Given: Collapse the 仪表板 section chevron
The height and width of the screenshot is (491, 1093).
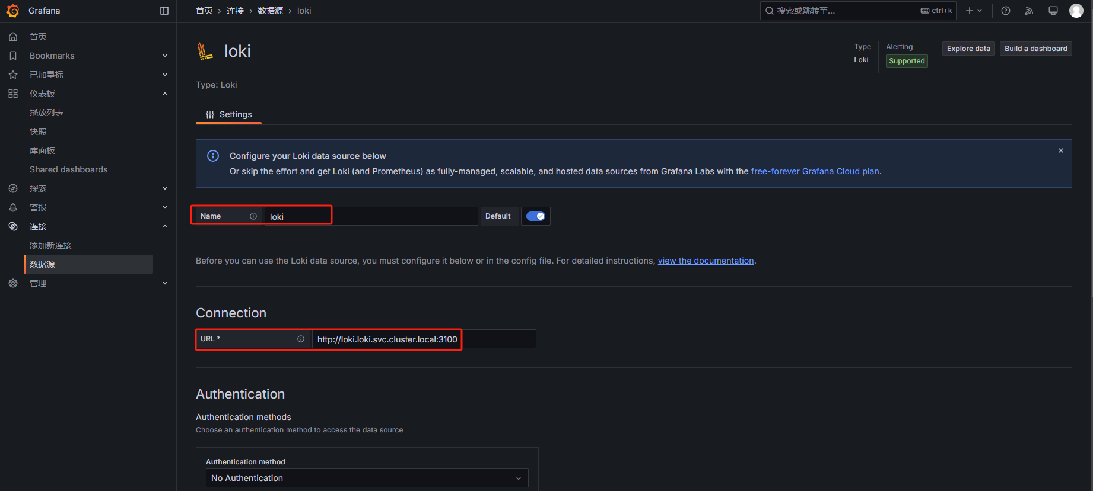Looking at the screenshot, I should [x=165, y=94].
